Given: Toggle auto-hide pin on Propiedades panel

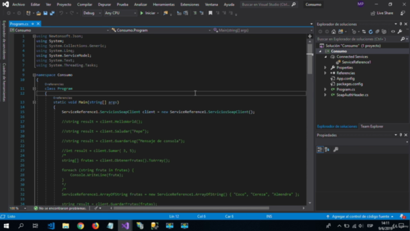Looking at the screenshot, I should (400, 135).
